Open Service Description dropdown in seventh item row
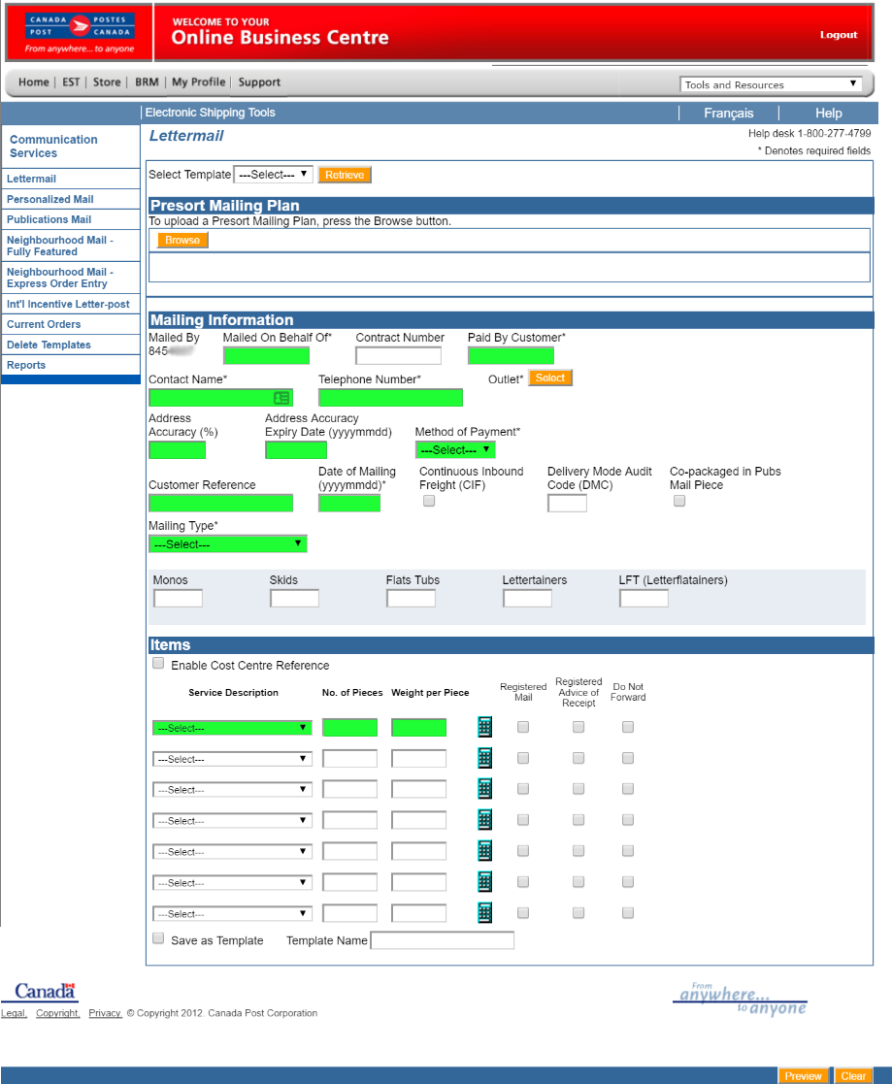Image resolution: width=892 pixels, height=1084 pixels. pos(232,914)
